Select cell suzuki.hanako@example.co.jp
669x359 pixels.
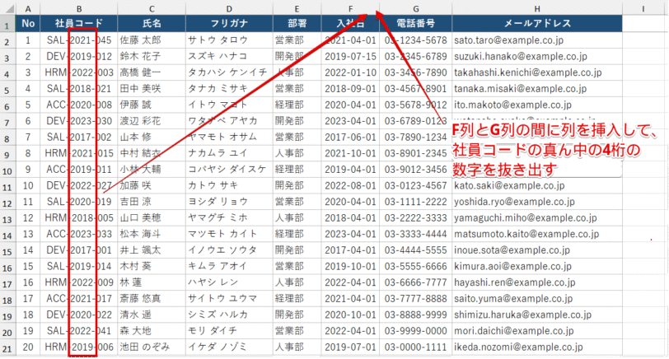coord(536,57)
